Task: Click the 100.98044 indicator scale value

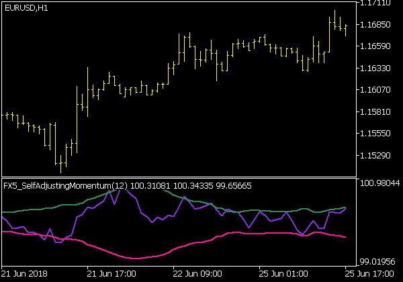Action: (x=380, y=183)
